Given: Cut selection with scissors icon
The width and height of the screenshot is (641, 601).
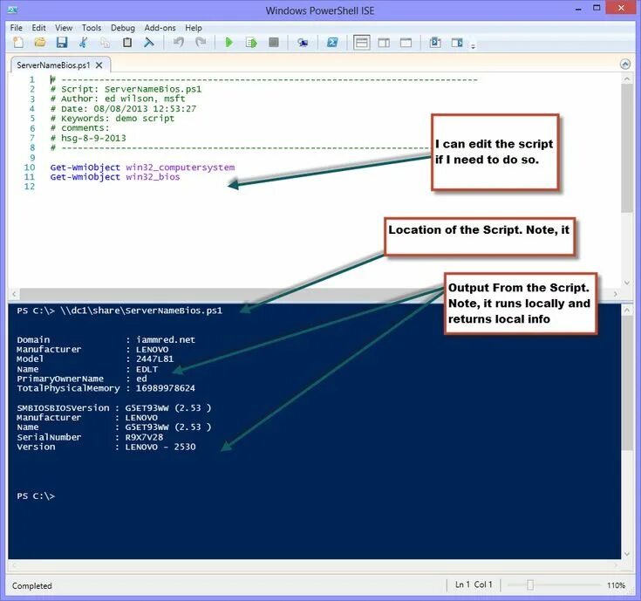Looking at the screenshot, I should pyautogui.click(x=84, y=43).
